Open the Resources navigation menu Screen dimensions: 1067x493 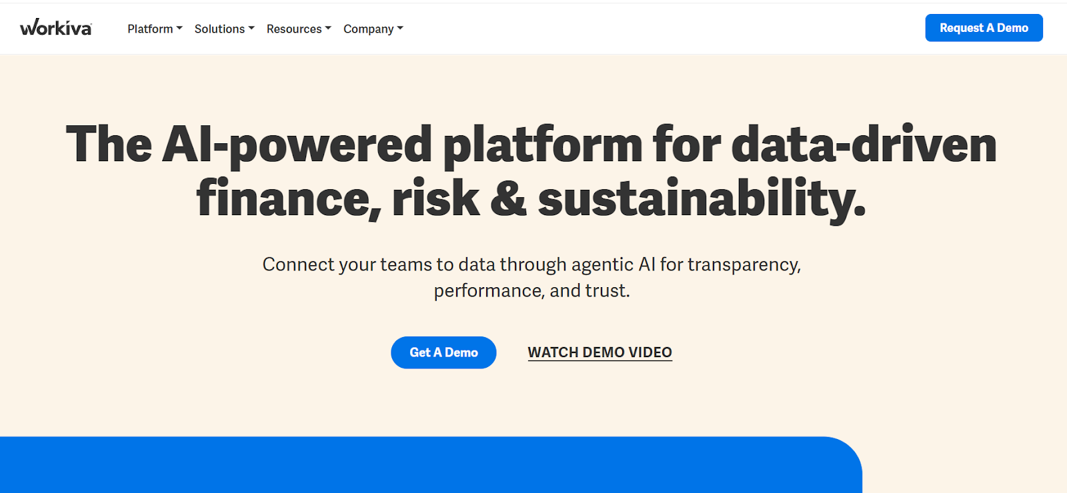click(x=294, y=29)
